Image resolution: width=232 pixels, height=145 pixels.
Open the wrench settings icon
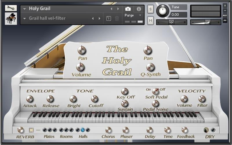pos(11,8)
